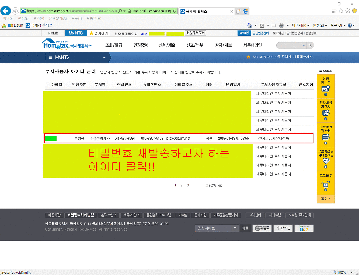This screenshot has width=359, height=275.
Task: Click the footer 이동 button
Action: [x=245, y=228]
